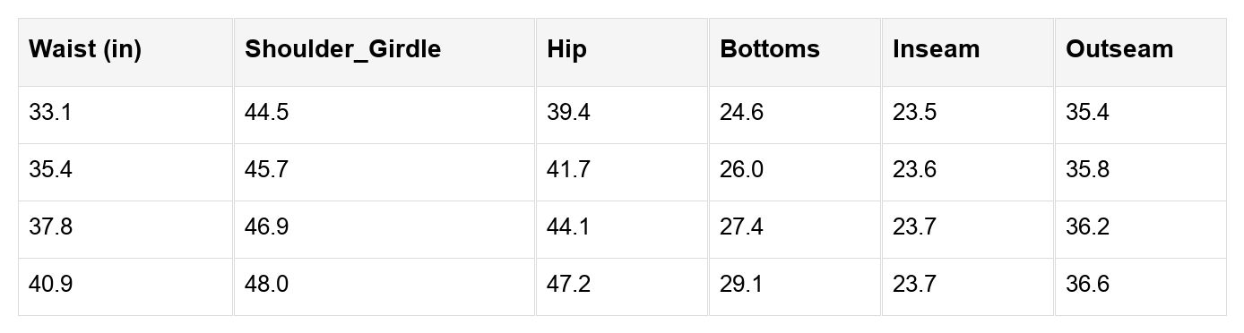The image size is (1244, 333).
Task: Select the Waist (in) column header
Action: pyautogui.click(x=125, y=52)
